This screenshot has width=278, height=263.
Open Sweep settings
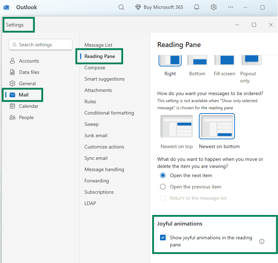(91, 124)
